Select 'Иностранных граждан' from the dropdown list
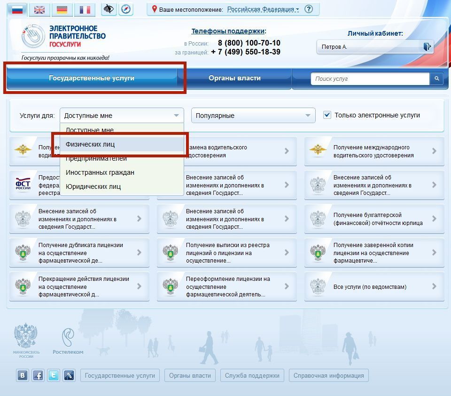The height and width of the screenshot is (396, 451). click(100, 172)
